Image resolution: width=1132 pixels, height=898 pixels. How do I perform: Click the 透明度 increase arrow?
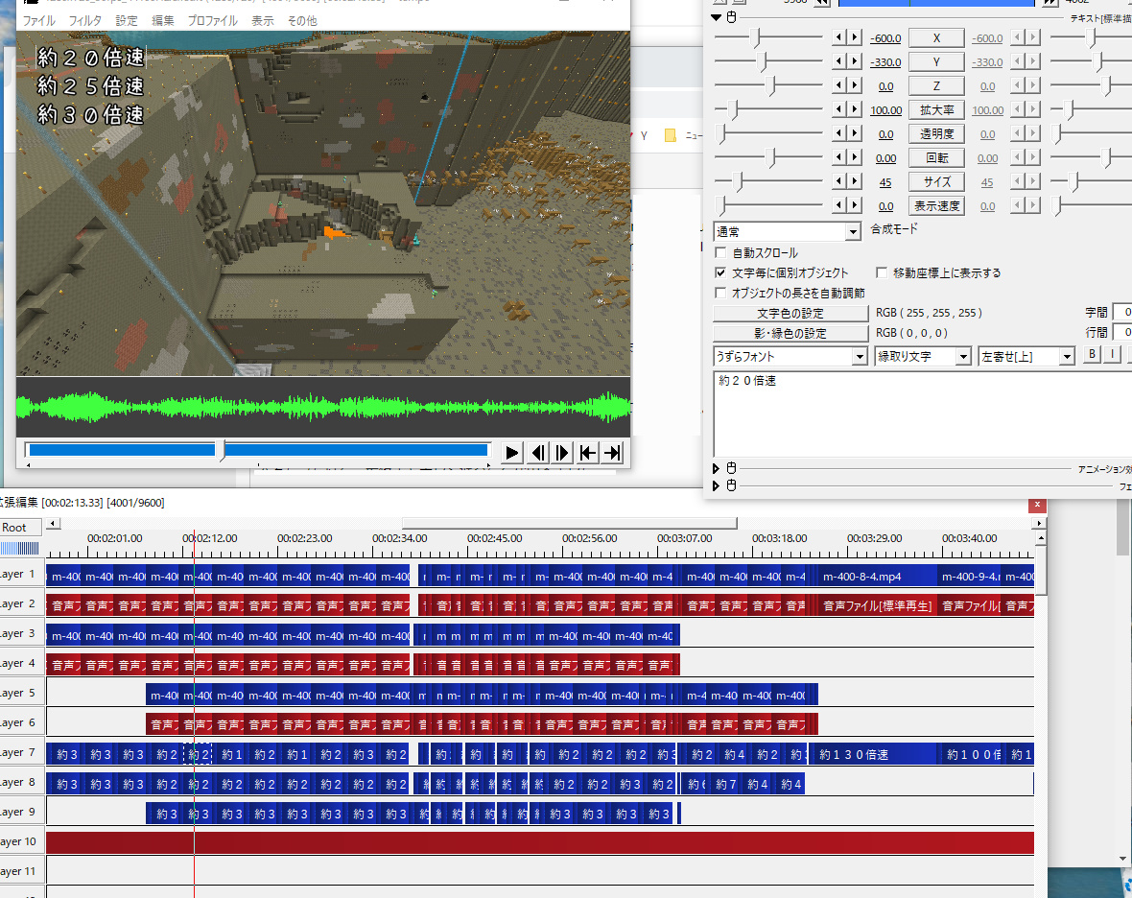[x=855, y=133]
